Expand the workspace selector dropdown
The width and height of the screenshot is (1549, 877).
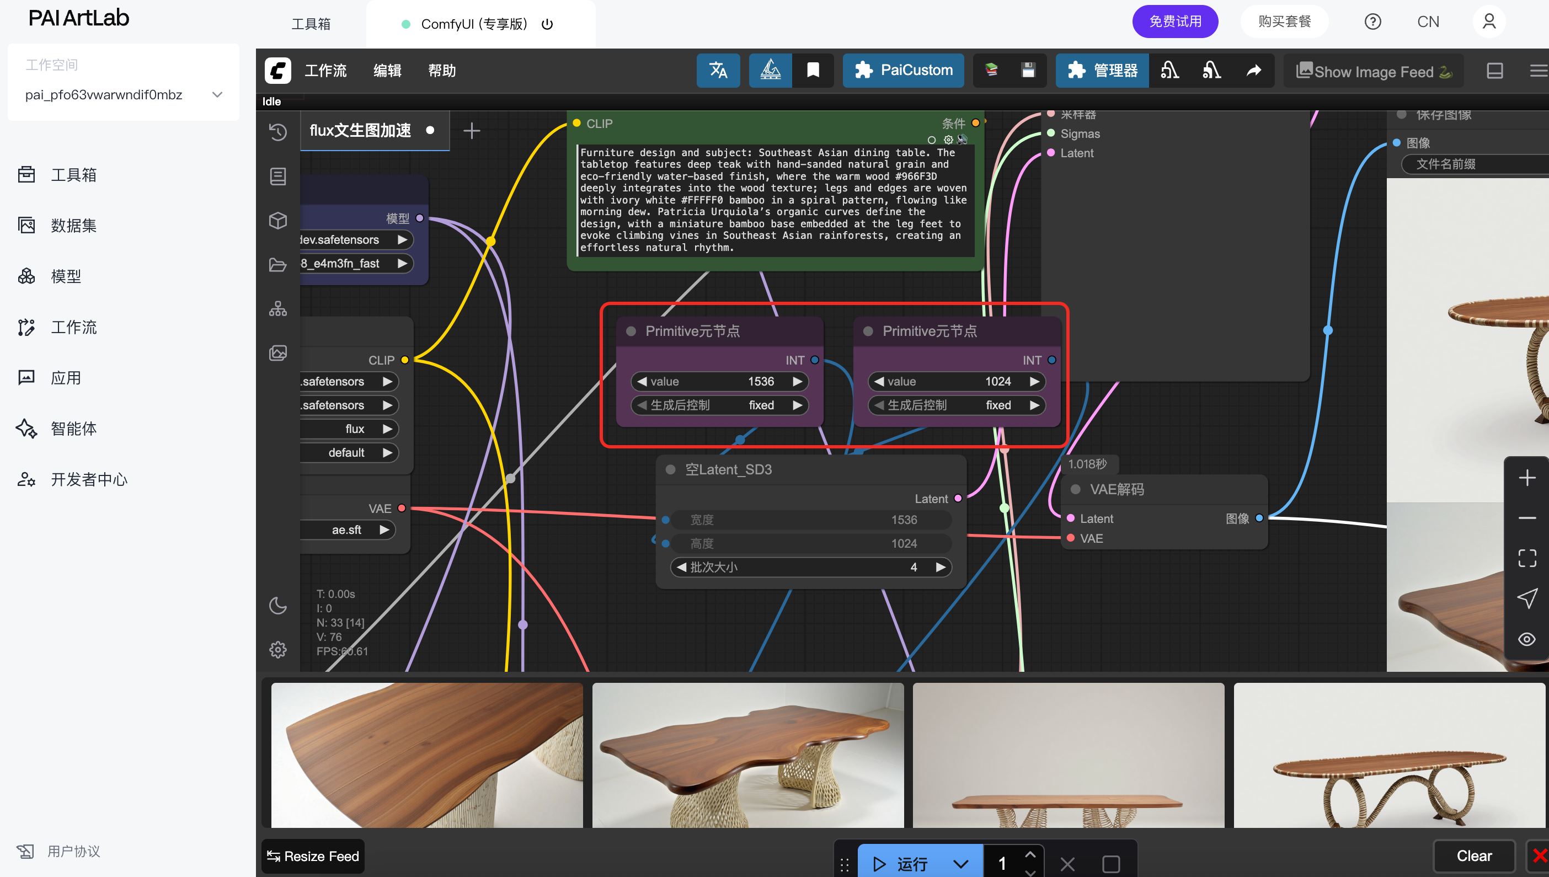coord(217,94)
